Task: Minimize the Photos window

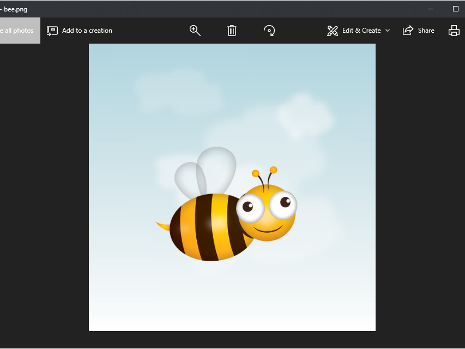Action: pyautogui.click(x=431, y=9)
